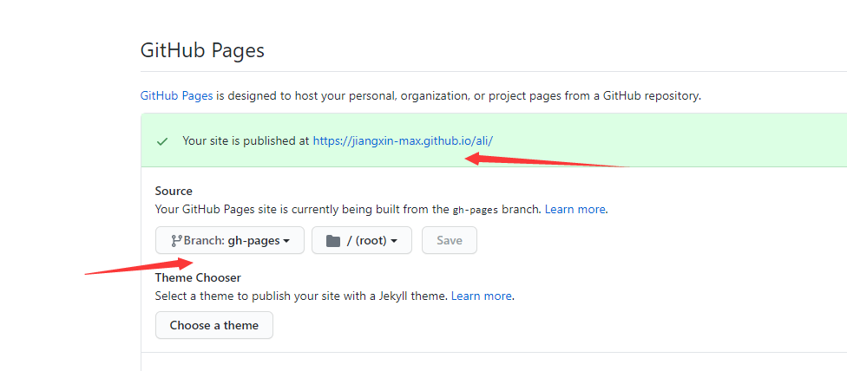Click the green published checkmark icon
Image resolution: width=847 pixels, height=371 pixels.
click(162, 142)
